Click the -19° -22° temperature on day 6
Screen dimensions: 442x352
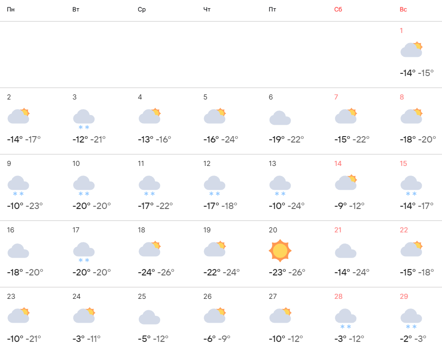287,139
